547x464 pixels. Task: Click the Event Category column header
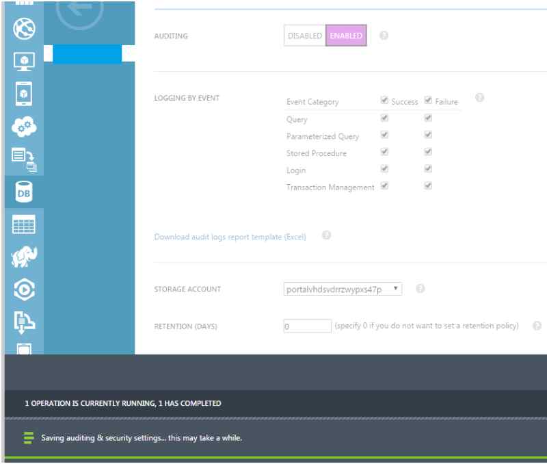312,101
